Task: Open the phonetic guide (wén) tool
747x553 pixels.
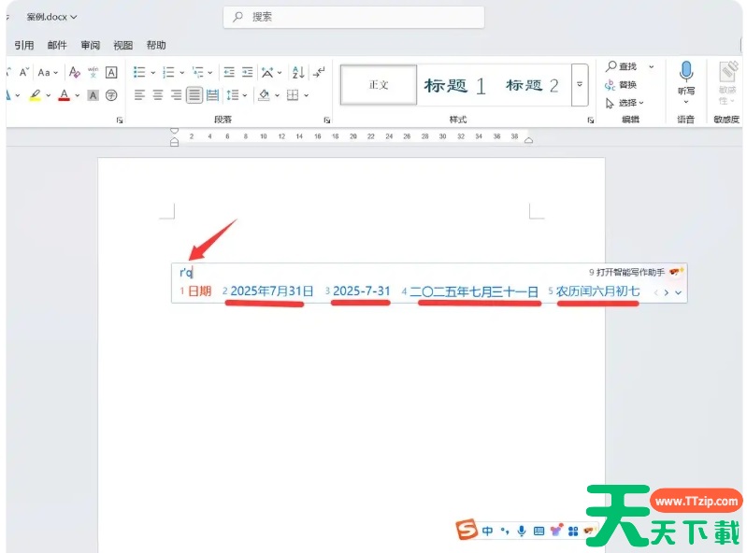Action: [93, 72]
